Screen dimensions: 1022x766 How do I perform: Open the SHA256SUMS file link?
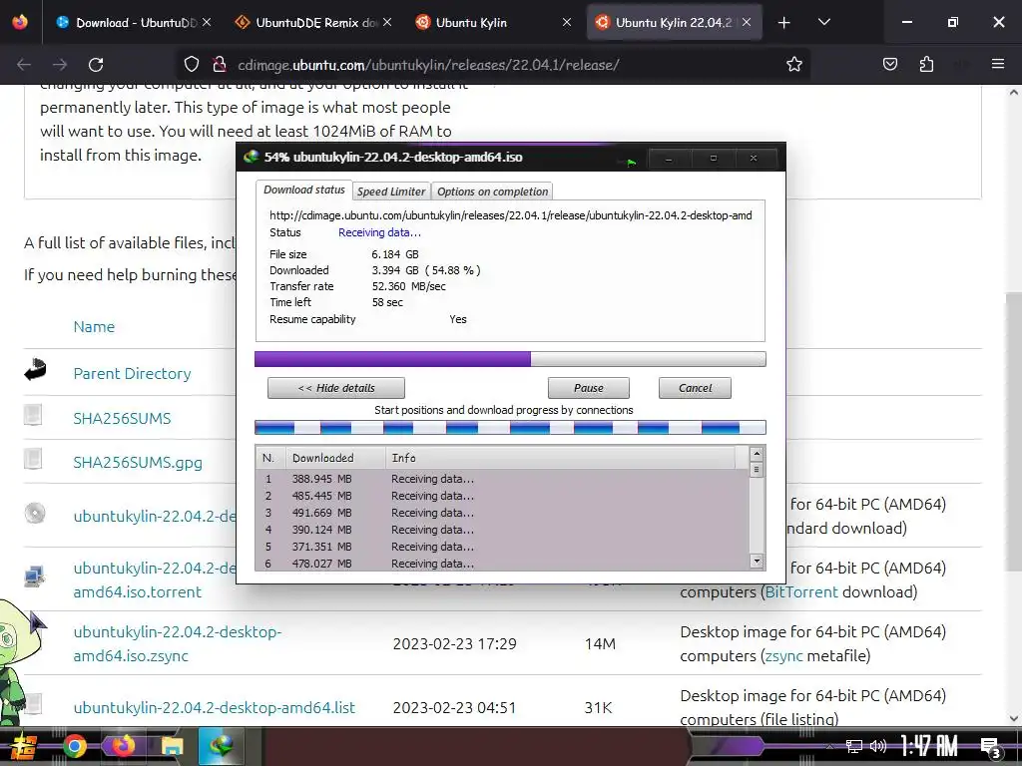(122, 418)
